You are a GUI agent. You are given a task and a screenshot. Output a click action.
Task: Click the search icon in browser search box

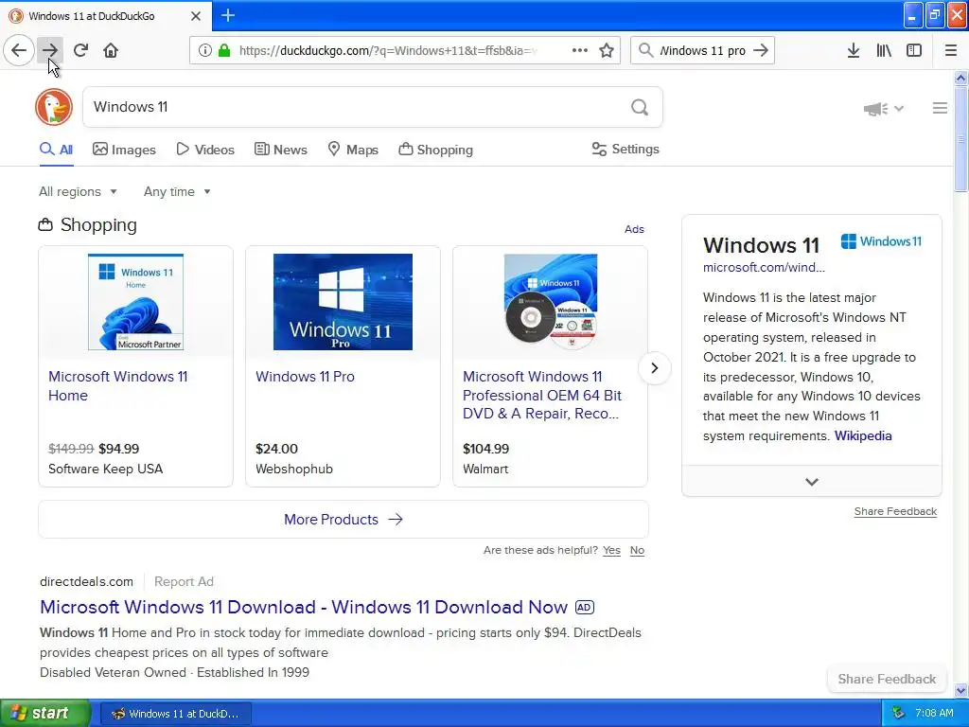[x=645, y=50]
